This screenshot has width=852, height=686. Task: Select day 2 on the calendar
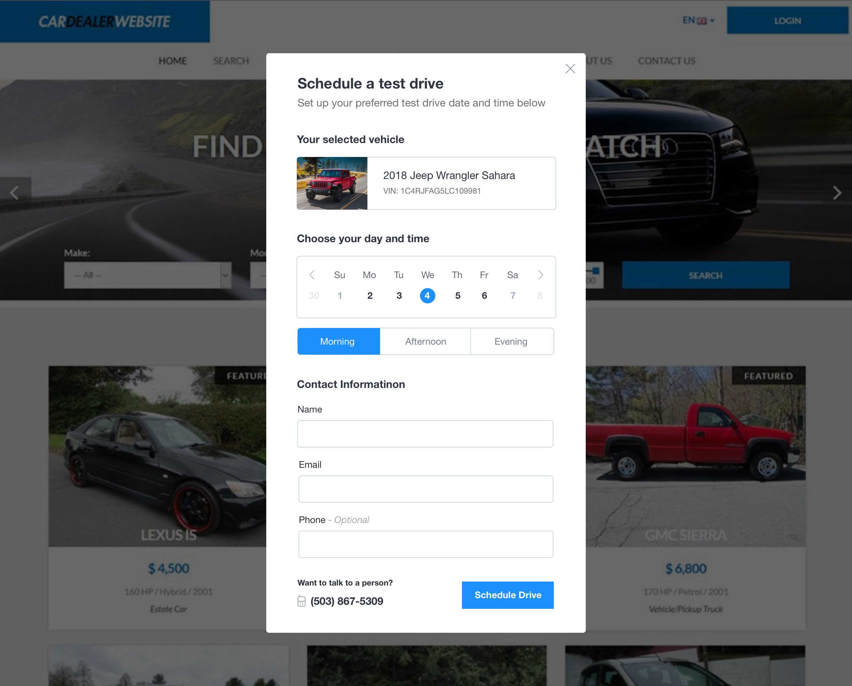pyautogui.click(x=370, y=295)
